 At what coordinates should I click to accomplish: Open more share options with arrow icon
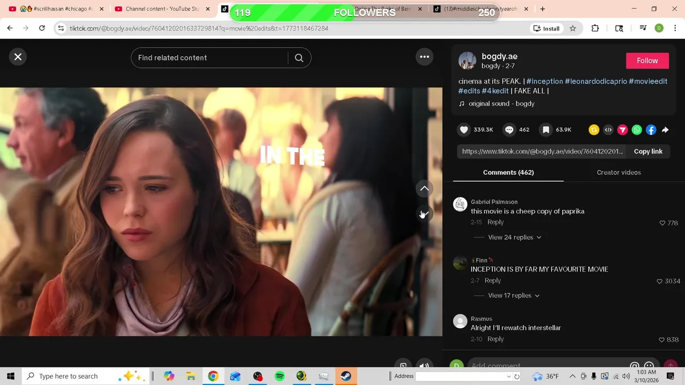665,129
